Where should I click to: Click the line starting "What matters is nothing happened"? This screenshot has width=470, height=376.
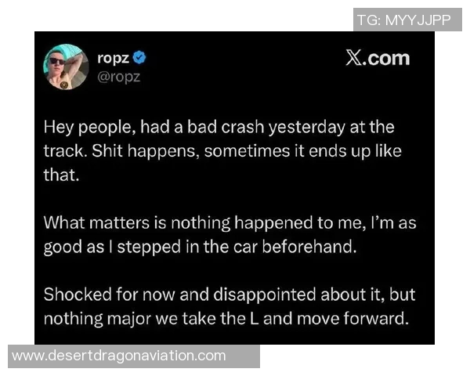[x=230, y=222]
